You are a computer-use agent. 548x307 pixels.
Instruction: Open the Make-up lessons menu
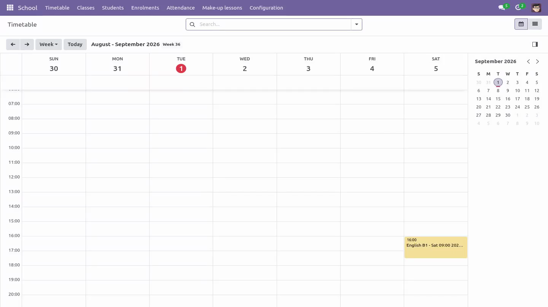click(222, 8)
